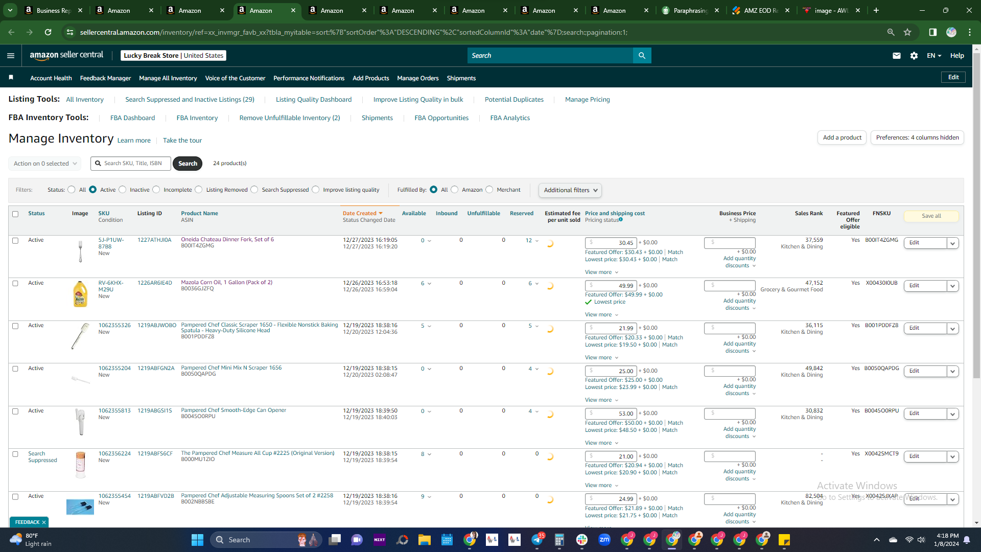Tick the select-all checkbox in the table header
Viewport: 981px width, 552px height.
point(15,214)
